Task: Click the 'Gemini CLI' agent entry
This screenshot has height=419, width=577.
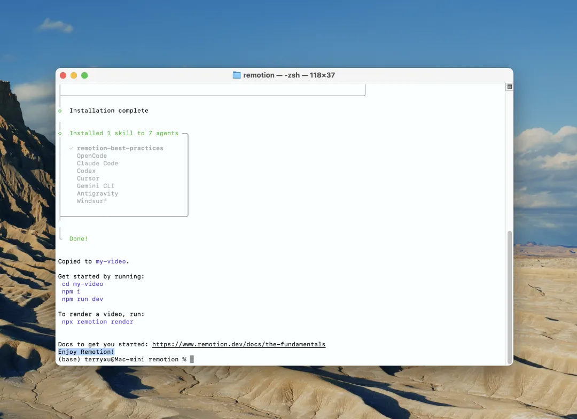Action: click(96, 186)
